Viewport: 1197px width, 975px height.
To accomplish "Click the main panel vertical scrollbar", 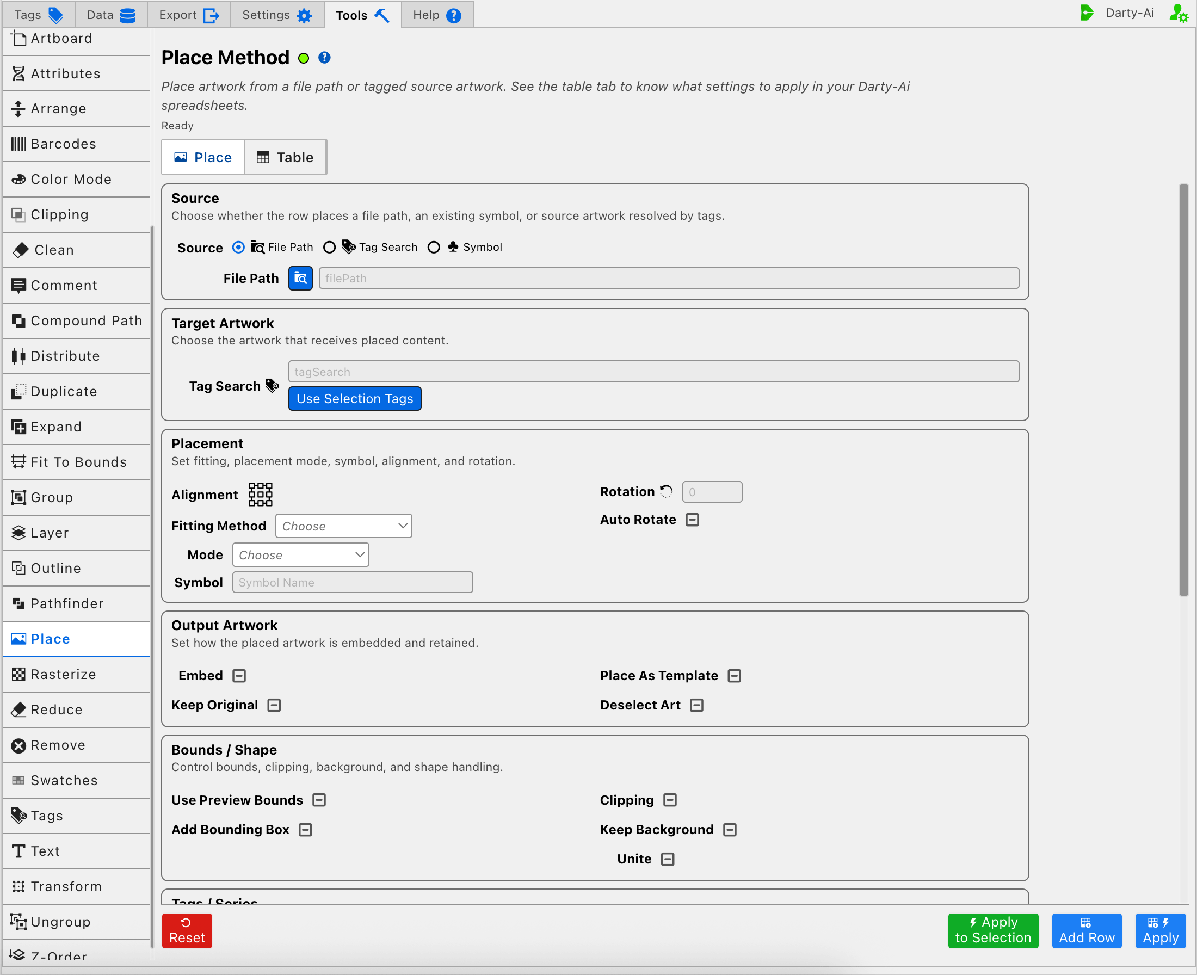I will coord(1183,390).
